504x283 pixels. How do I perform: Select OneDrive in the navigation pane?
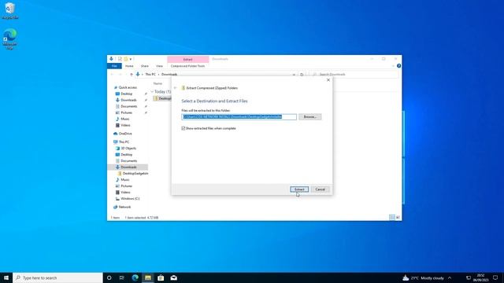click(x=125, y=134)
